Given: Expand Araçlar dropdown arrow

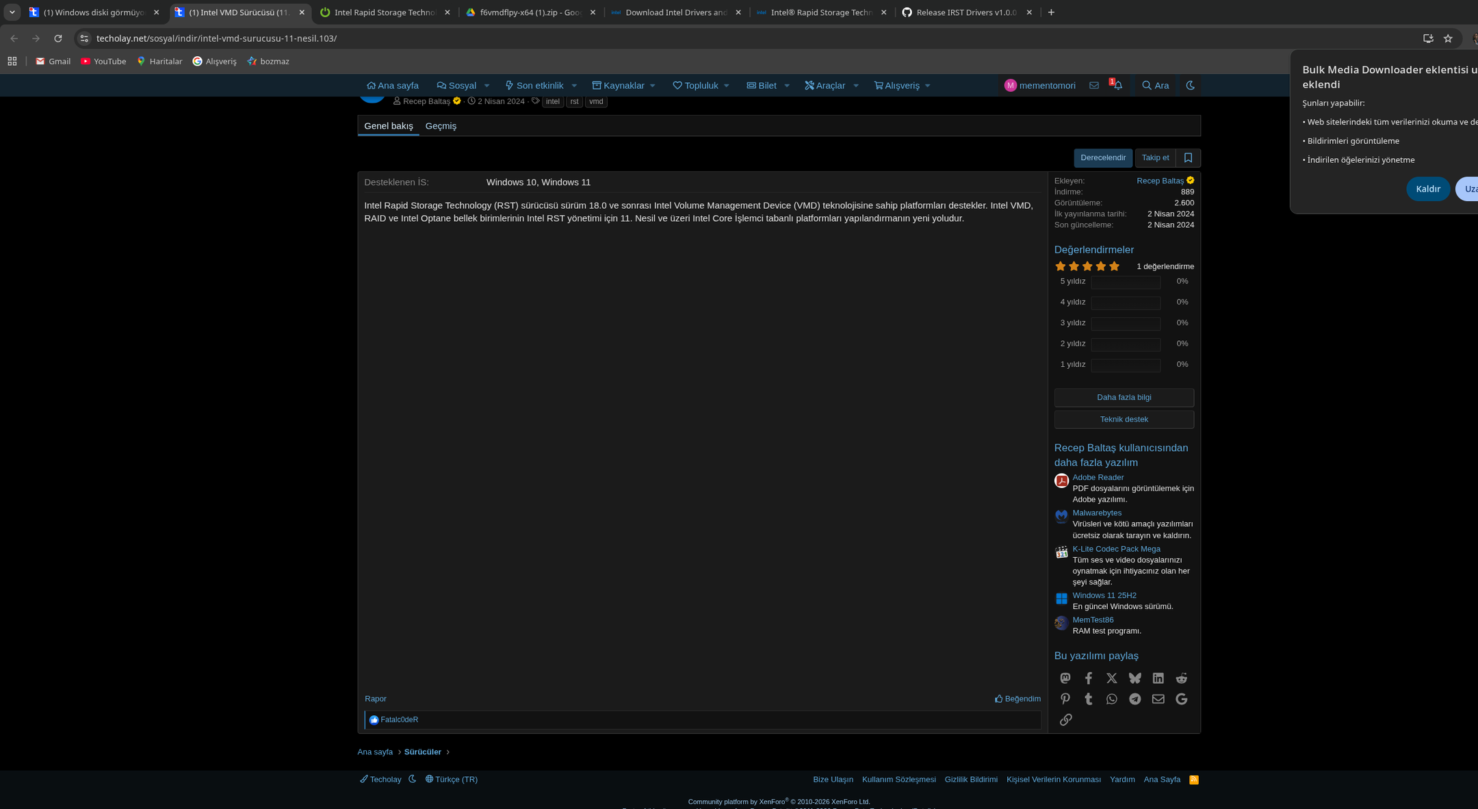Looking at the screenshot, I should (856, 86).
